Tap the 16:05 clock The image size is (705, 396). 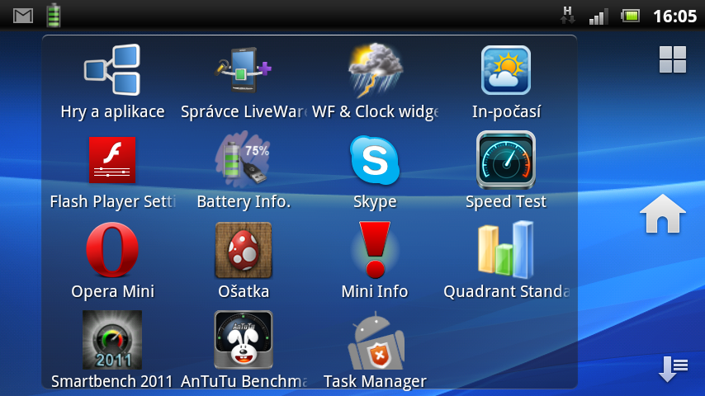point(674,16)
